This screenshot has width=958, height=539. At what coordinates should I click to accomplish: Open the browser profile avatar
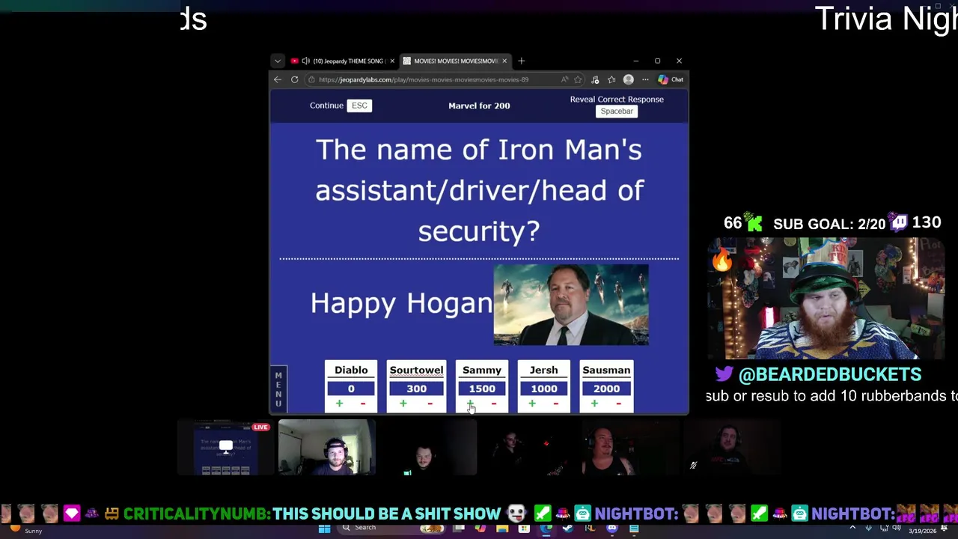coord(629,79)
